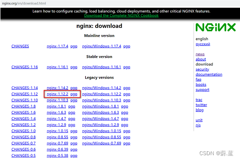Open CHANGES-1.16 link

[x=24, y=67]
